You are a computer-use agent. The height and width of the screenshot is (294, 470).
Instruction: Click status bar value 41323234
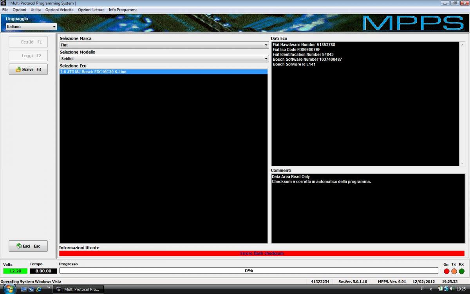pos(320,281)
